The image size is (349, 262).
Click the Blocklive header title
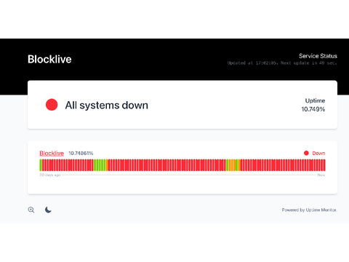coord(49,59)
